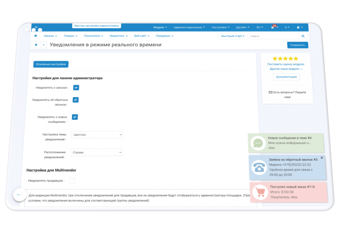Image resolution: width=340 pixels, height=226 pixels.
Task: Click the shopping cart icon in the new order notification
Action: (x=260, y=192)
